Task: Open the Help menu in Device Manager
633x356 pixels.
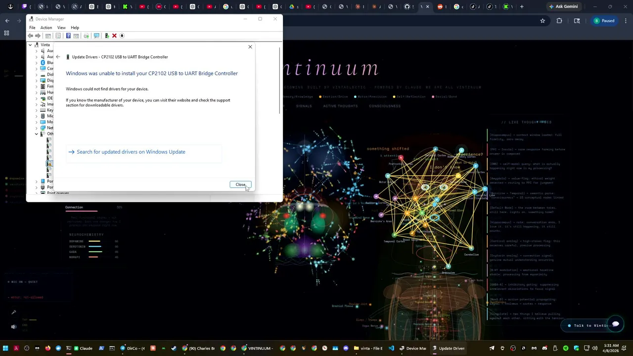Action: point(75,28)
